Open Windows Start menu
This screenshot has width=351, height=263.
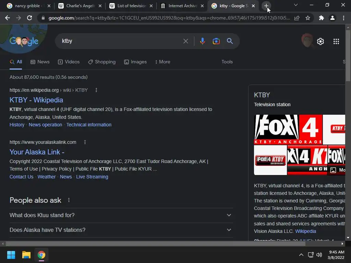(11, 255)
